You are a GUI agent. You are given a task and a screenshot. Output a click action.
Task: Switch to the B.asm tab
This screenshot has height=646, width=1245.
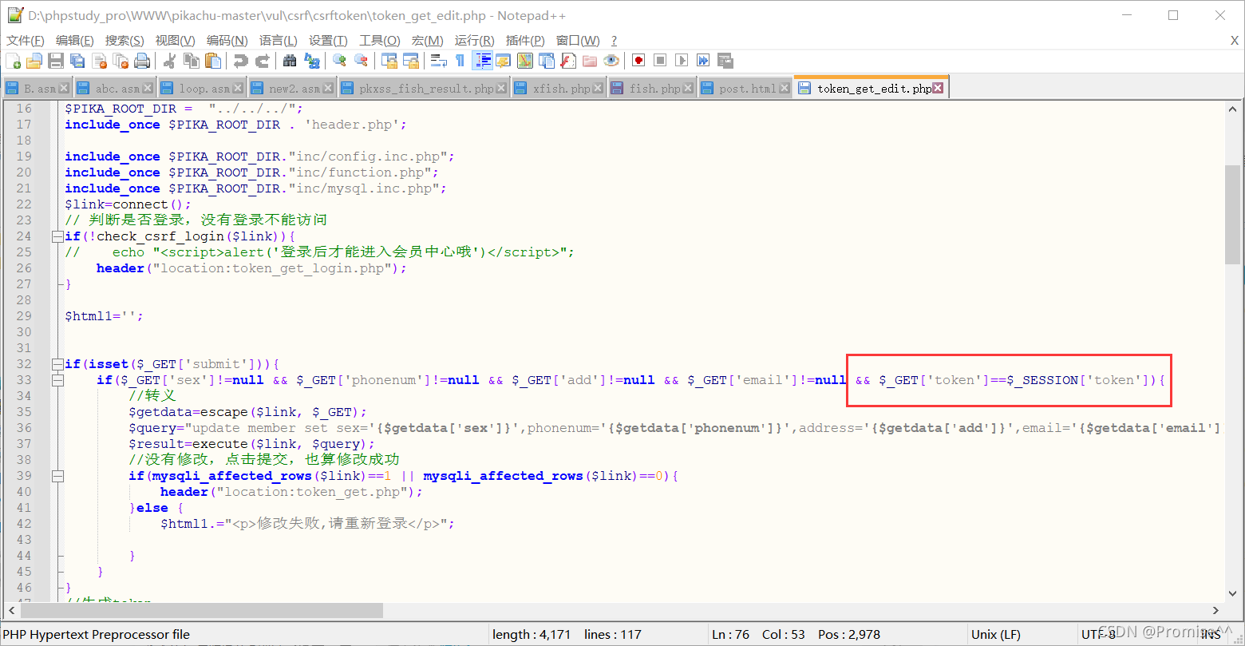[37, 89]
